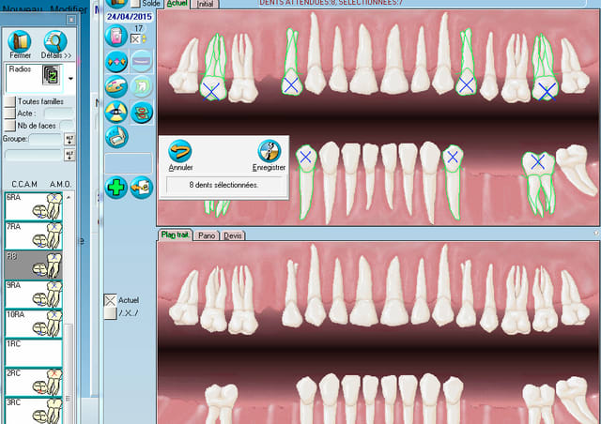Toggle the Nb de faces checkbox
Viewport: 601px width, 424px height.
[9, 125]
